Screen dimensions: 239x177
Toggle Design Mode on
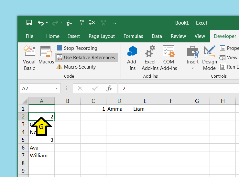tap(209, 58)
